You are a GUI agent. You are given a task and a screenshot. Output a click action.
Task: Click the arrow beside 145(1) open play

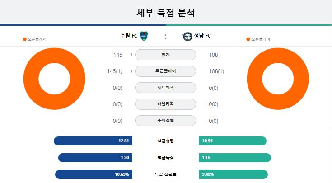click(x=131, y=71)
